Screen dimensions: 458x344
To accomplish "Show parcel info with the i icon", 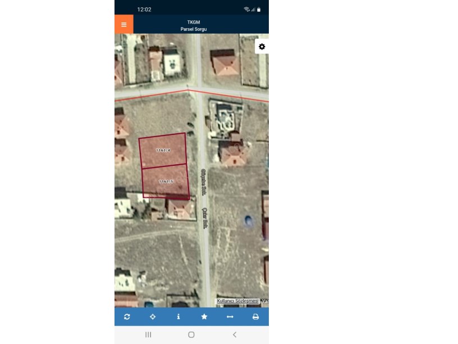I will coord(178,317).
